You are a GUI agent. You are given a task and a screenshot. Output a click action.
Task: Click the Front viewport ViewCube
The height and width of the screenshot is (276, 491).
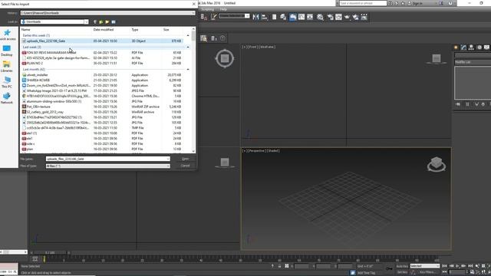[437, 58]
